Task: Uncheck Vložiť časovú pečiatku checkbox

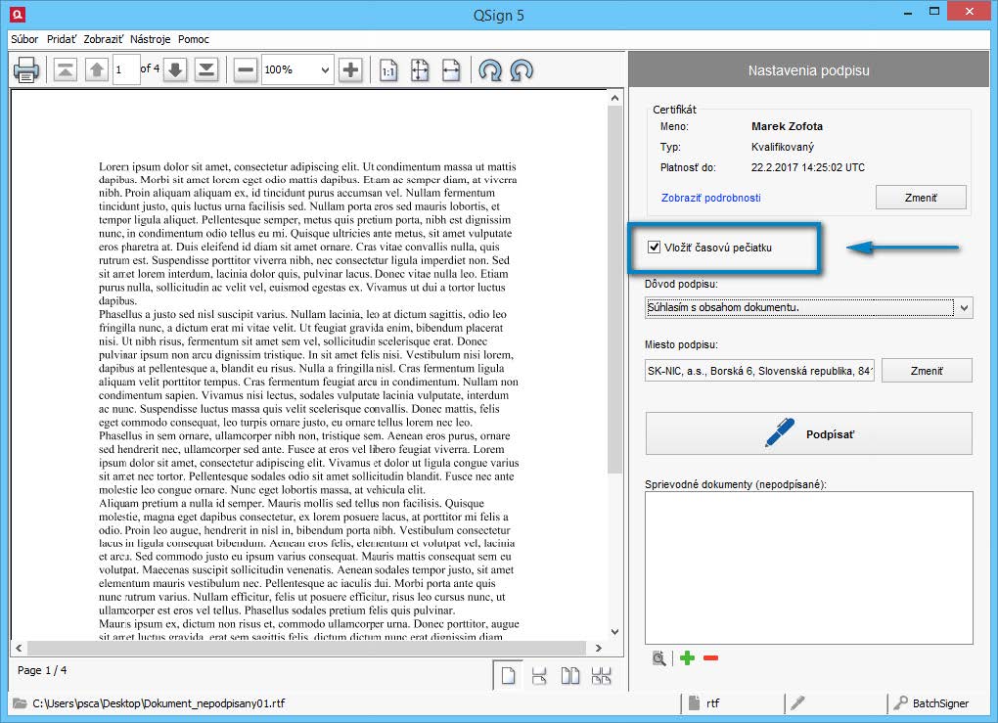Action: [x=654, y=248]
